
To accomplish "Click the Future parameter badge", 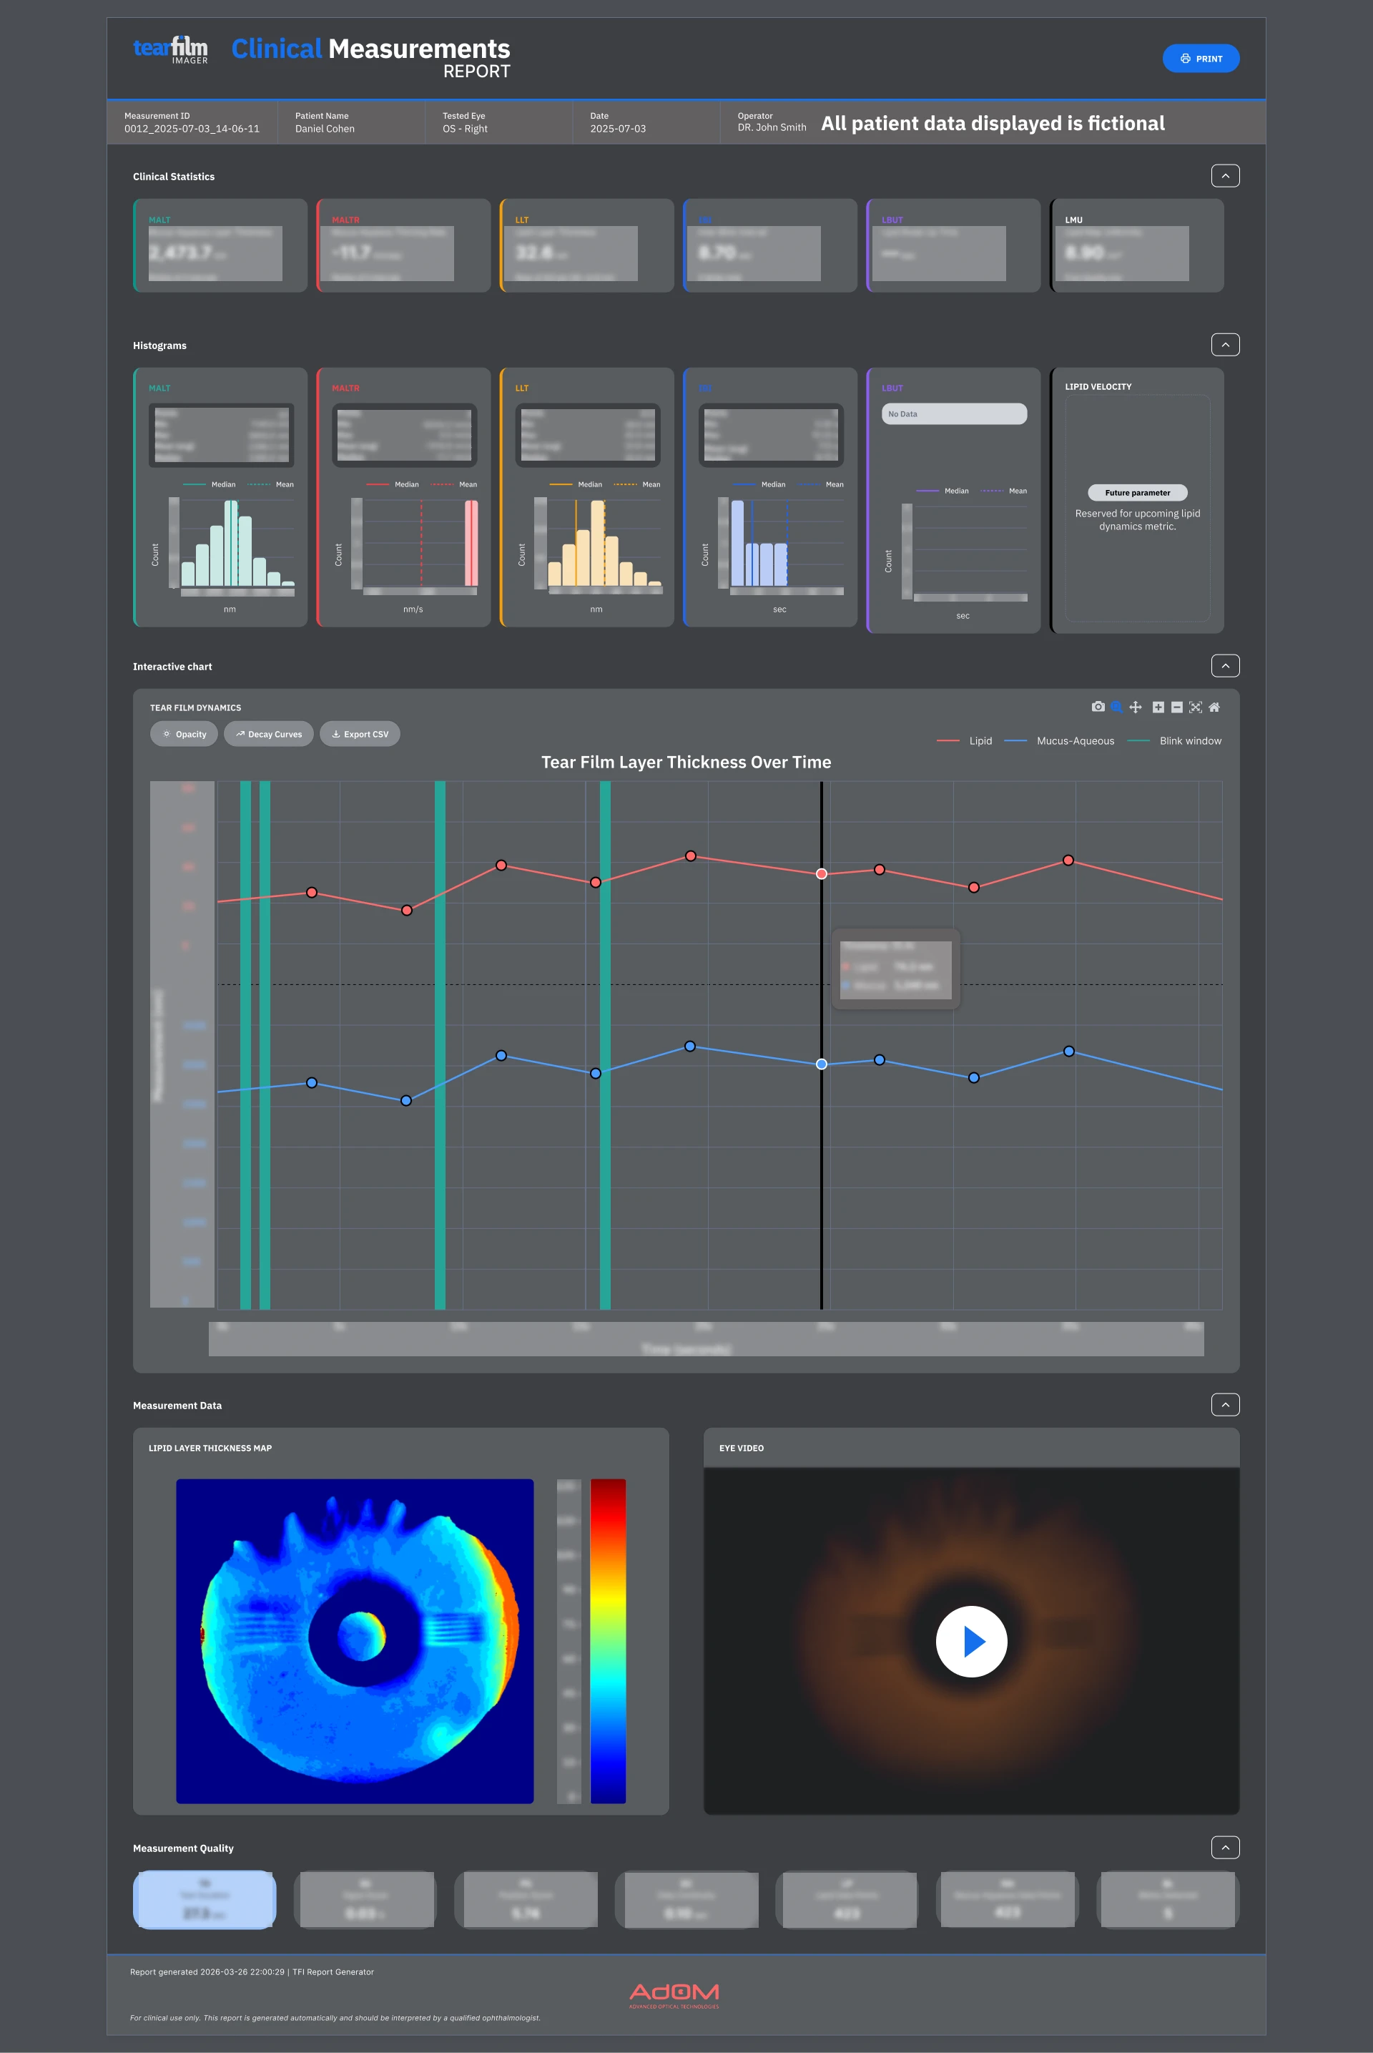I will (1138, 492).
